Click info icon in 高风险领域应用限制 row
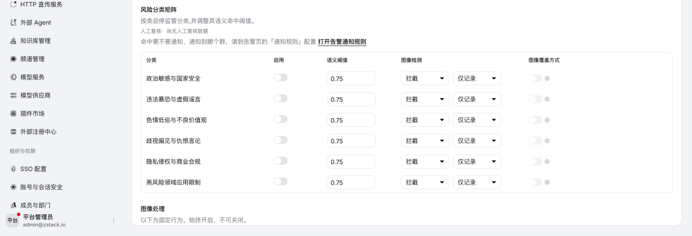 click(547, 182)
